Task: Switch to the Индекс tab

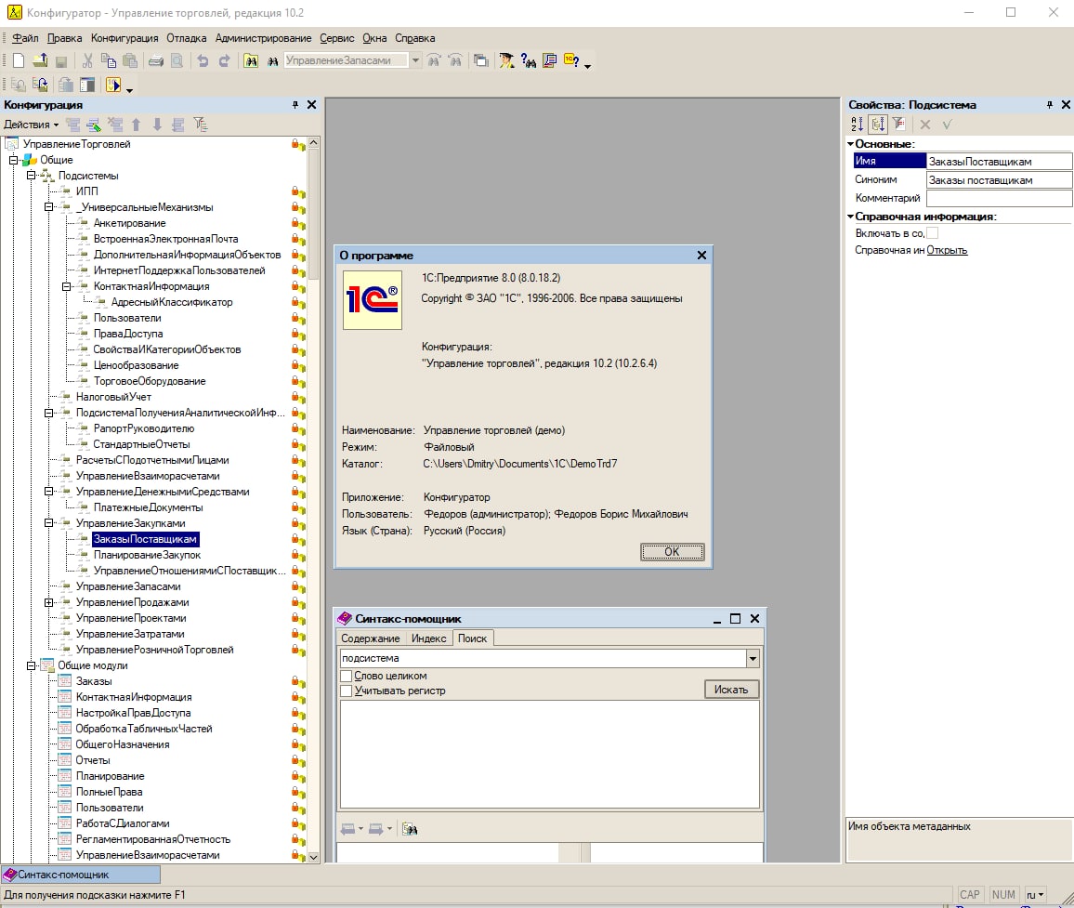Action: point(429,638)
